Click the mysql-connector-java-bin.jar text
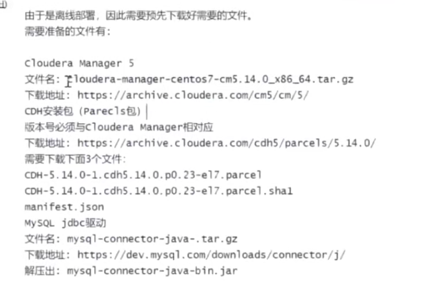This screenshot has height=294, width=437. click(152, 271)
